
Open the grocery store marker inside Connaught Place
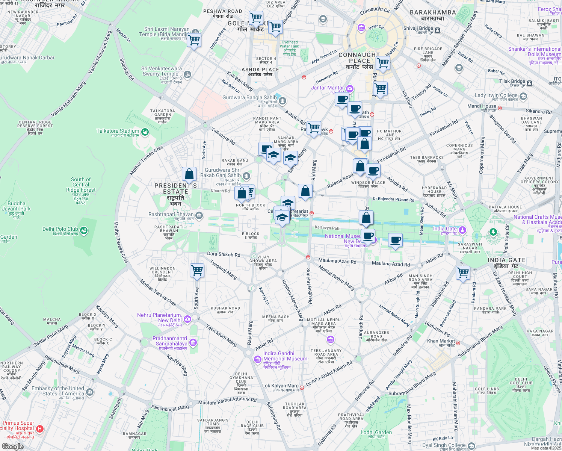tap(382, 63)
